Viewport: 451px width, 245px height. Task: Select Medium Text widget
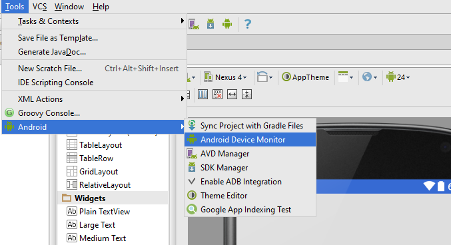click(103, 238)
